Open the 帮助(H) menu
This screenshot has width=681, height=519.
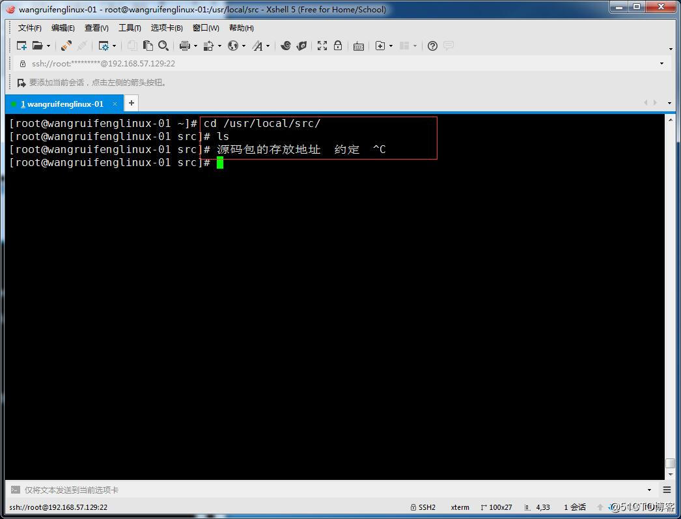pos(242,28)
